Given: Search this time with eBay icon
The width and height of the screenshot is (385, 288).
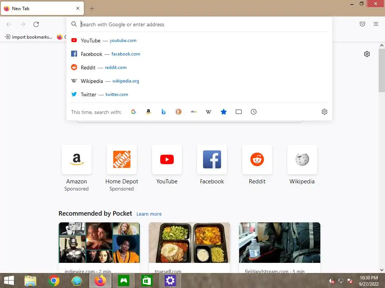Looking at the screenshot, I should tap(194, 112).
